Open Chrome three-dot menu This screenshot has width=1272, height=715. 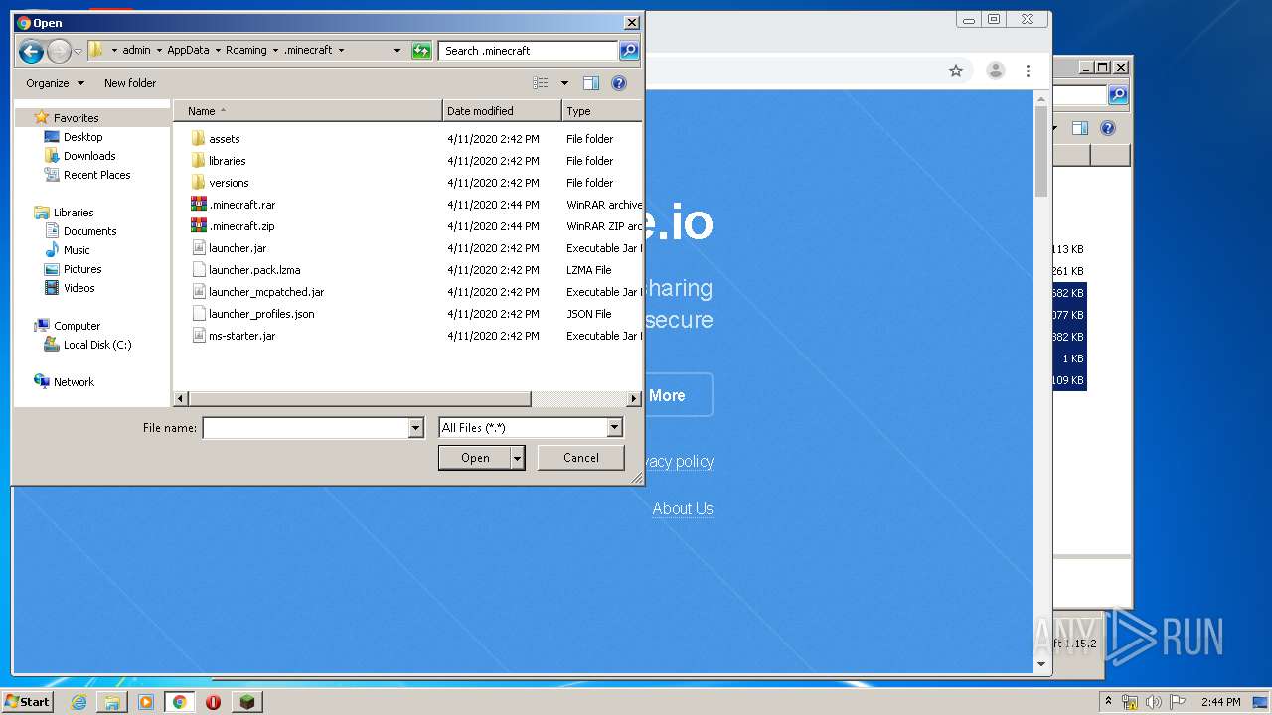tap(1028, 71)
